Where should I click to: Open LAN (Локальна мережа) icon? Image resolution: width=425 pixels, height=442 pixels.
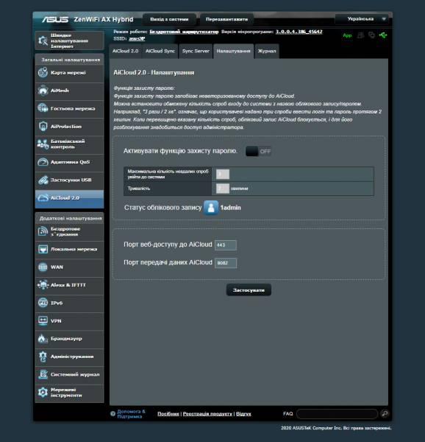(43, 249)
